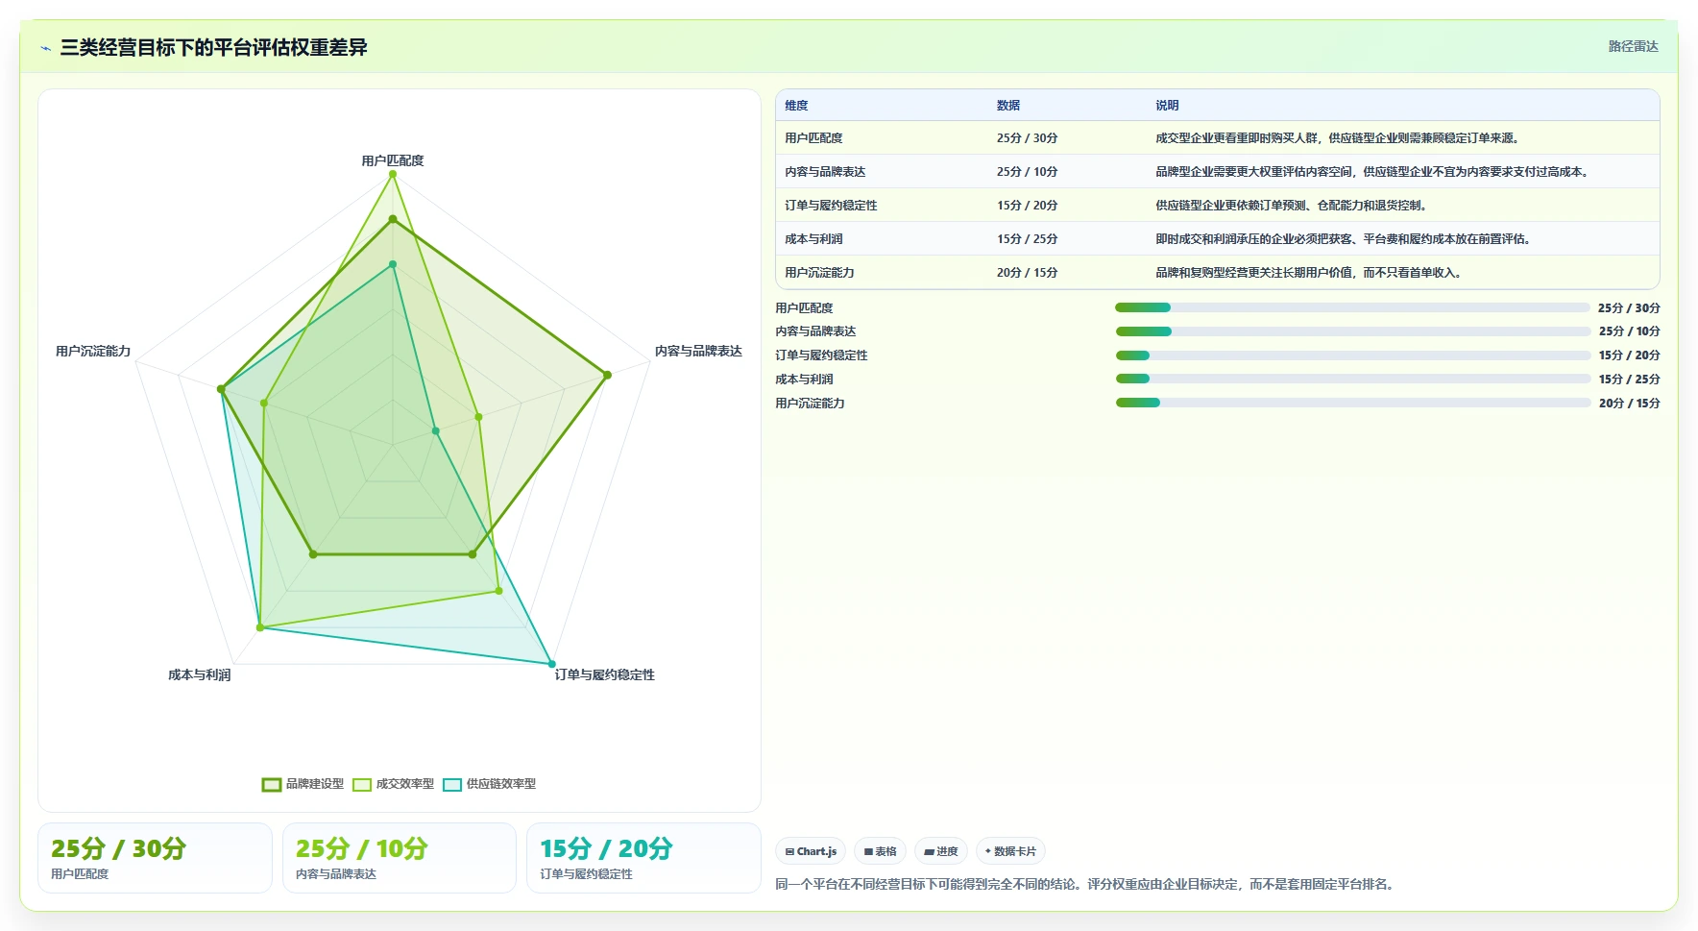This screenshot has width=1698, height=931.
Task: Click the dark green point at 内容与品牌表达 axis
Action: click(607, 375)
